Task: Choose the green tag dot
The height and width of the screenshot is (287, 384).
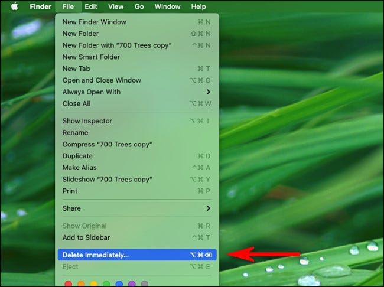Action: click(106, 284)
